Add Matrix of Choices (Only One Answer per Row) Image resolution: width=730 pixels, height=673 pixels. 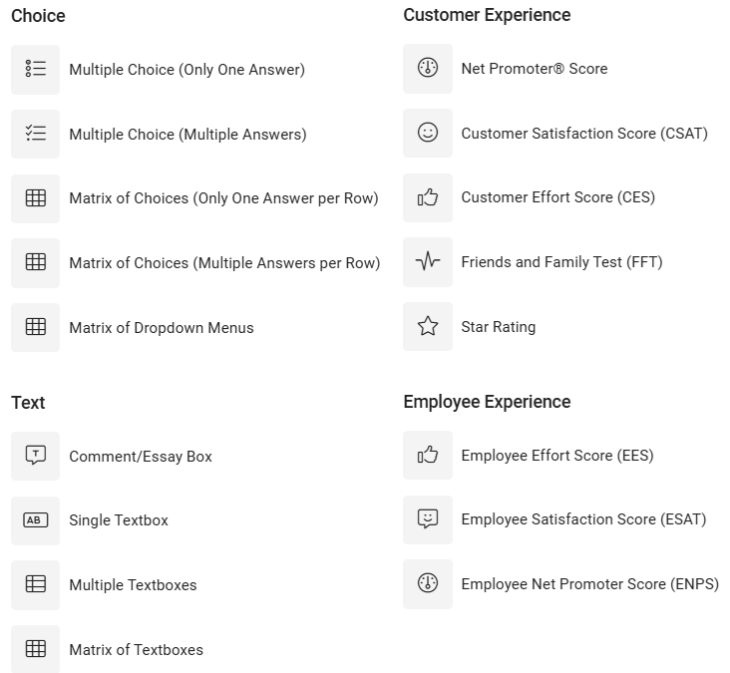[x=194, y=198]
